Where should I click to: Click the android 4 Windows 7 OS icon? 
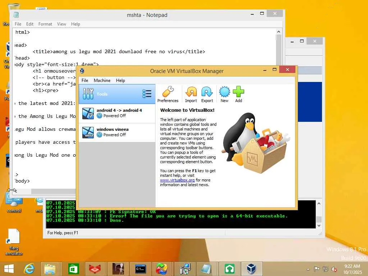pyautogui.click(x=88, y=113)
